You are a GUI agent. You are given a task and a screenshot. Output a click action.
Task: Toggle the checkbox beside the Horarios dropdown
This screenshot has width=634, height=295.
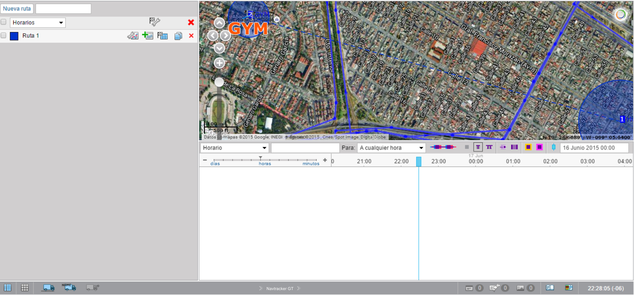[4, 22]
